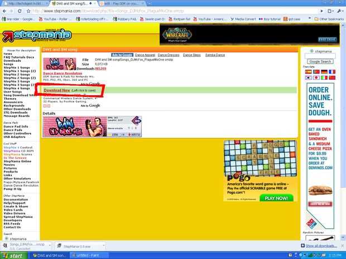Open a new tab with the plus button
This screenshot has height=259, width=346.
[150, 3]
